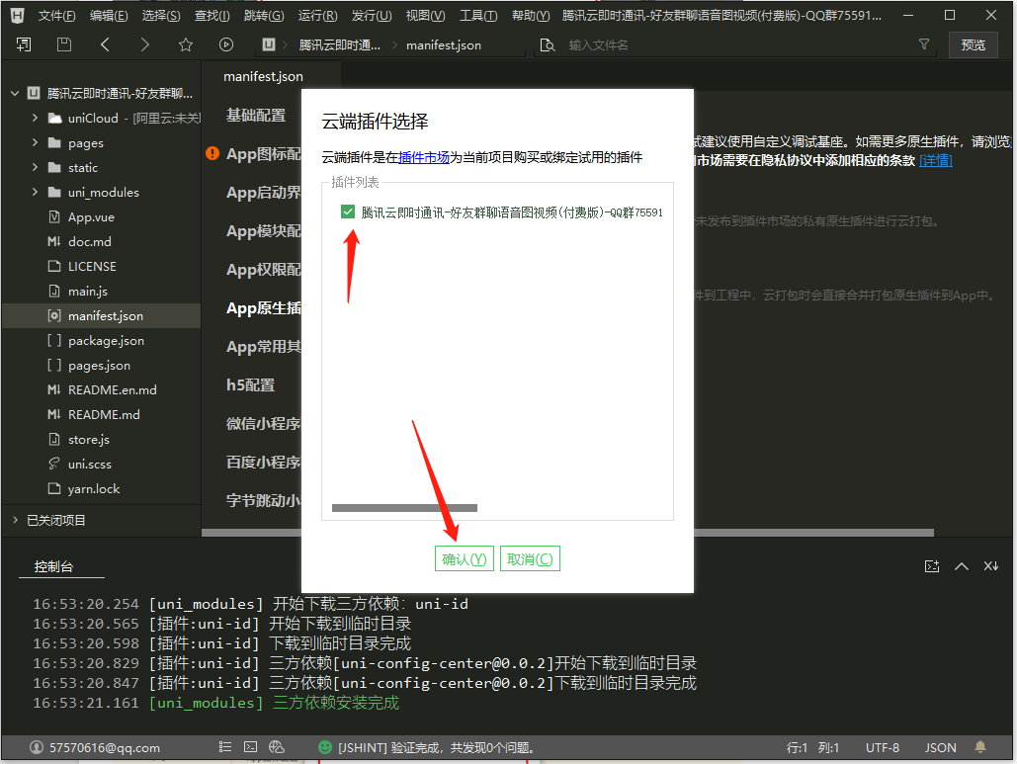Click the filter funnel icon
1017x764 pixels.
pos(924,44)
